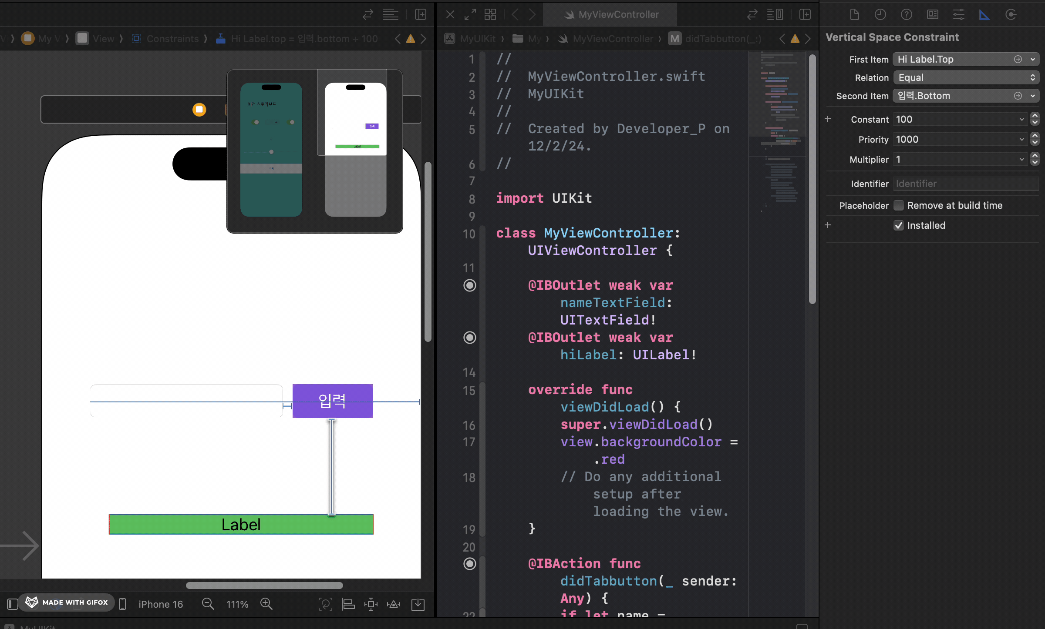Click the nameTextField IBOutlet connection circle

(469, 285)
